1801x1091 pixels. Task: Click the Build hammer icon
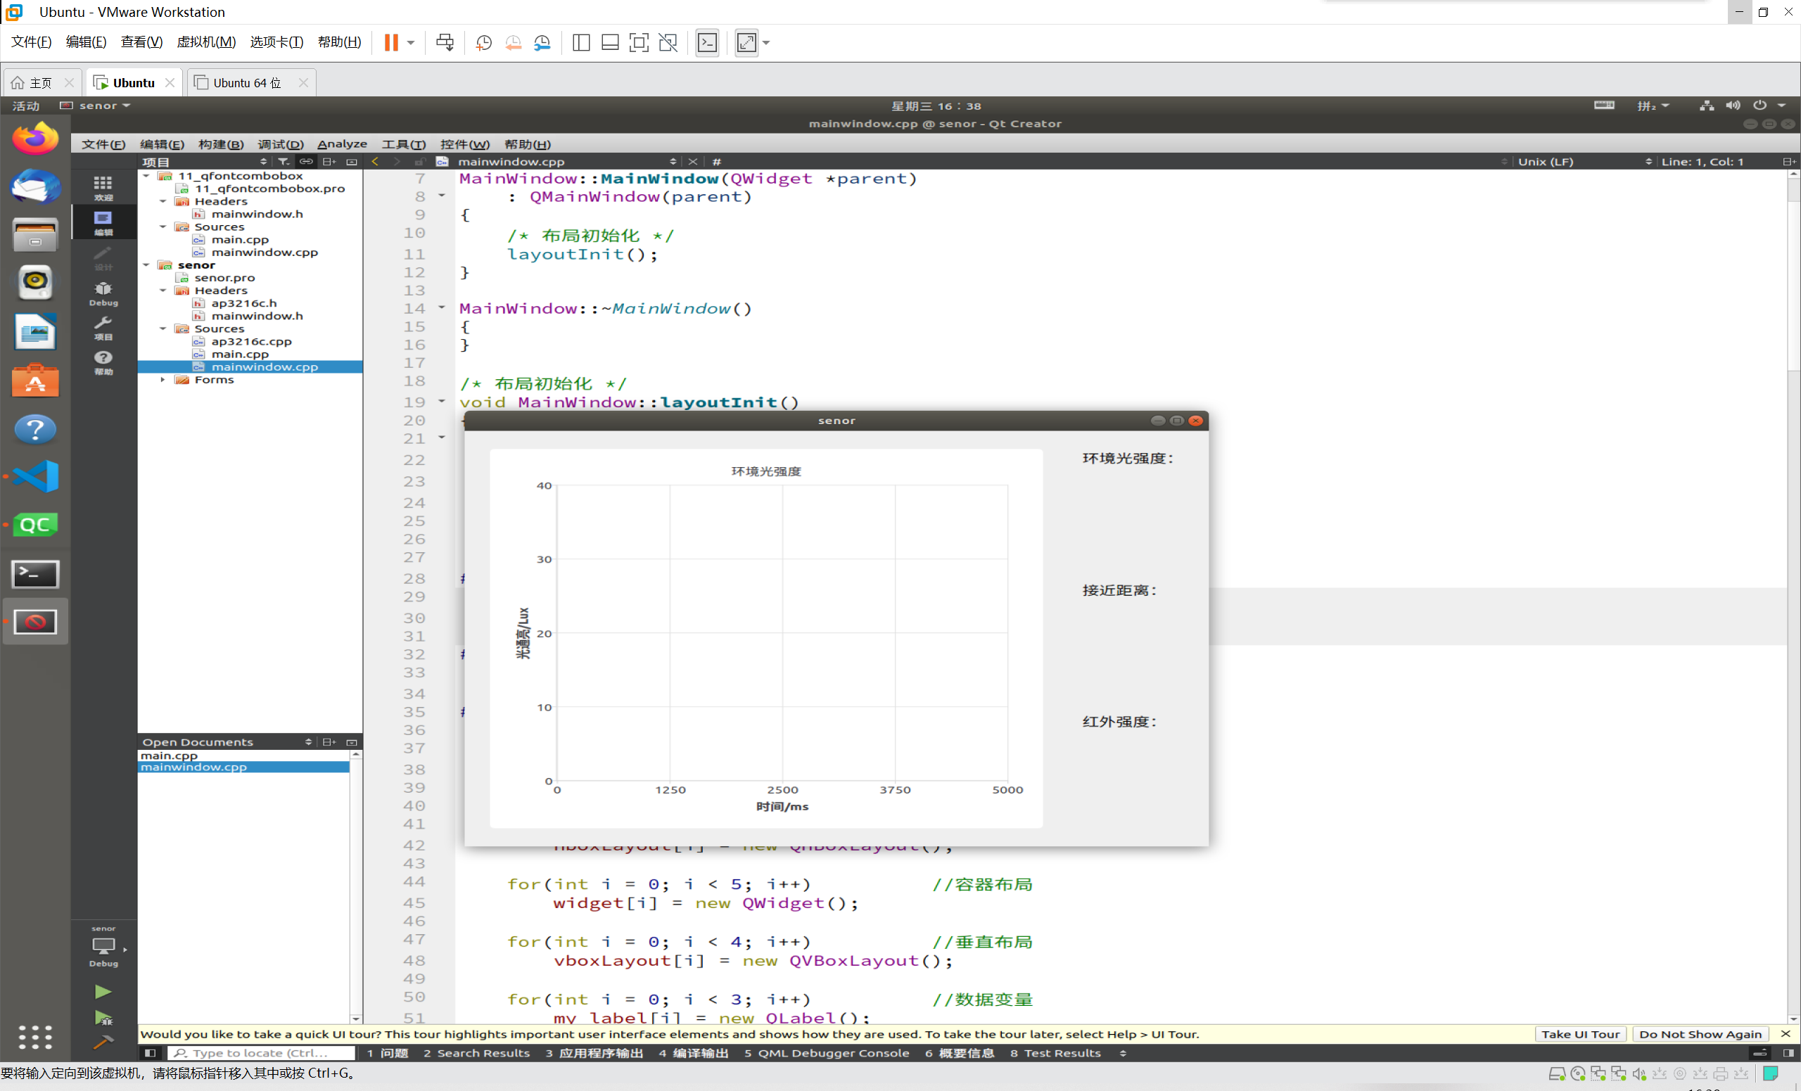pyautogui.click(x=103, y=1042)
